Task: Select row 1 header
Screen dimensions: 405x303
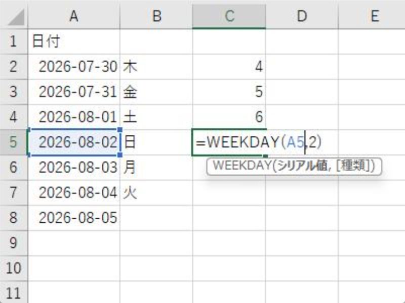Action: (14, 41)
